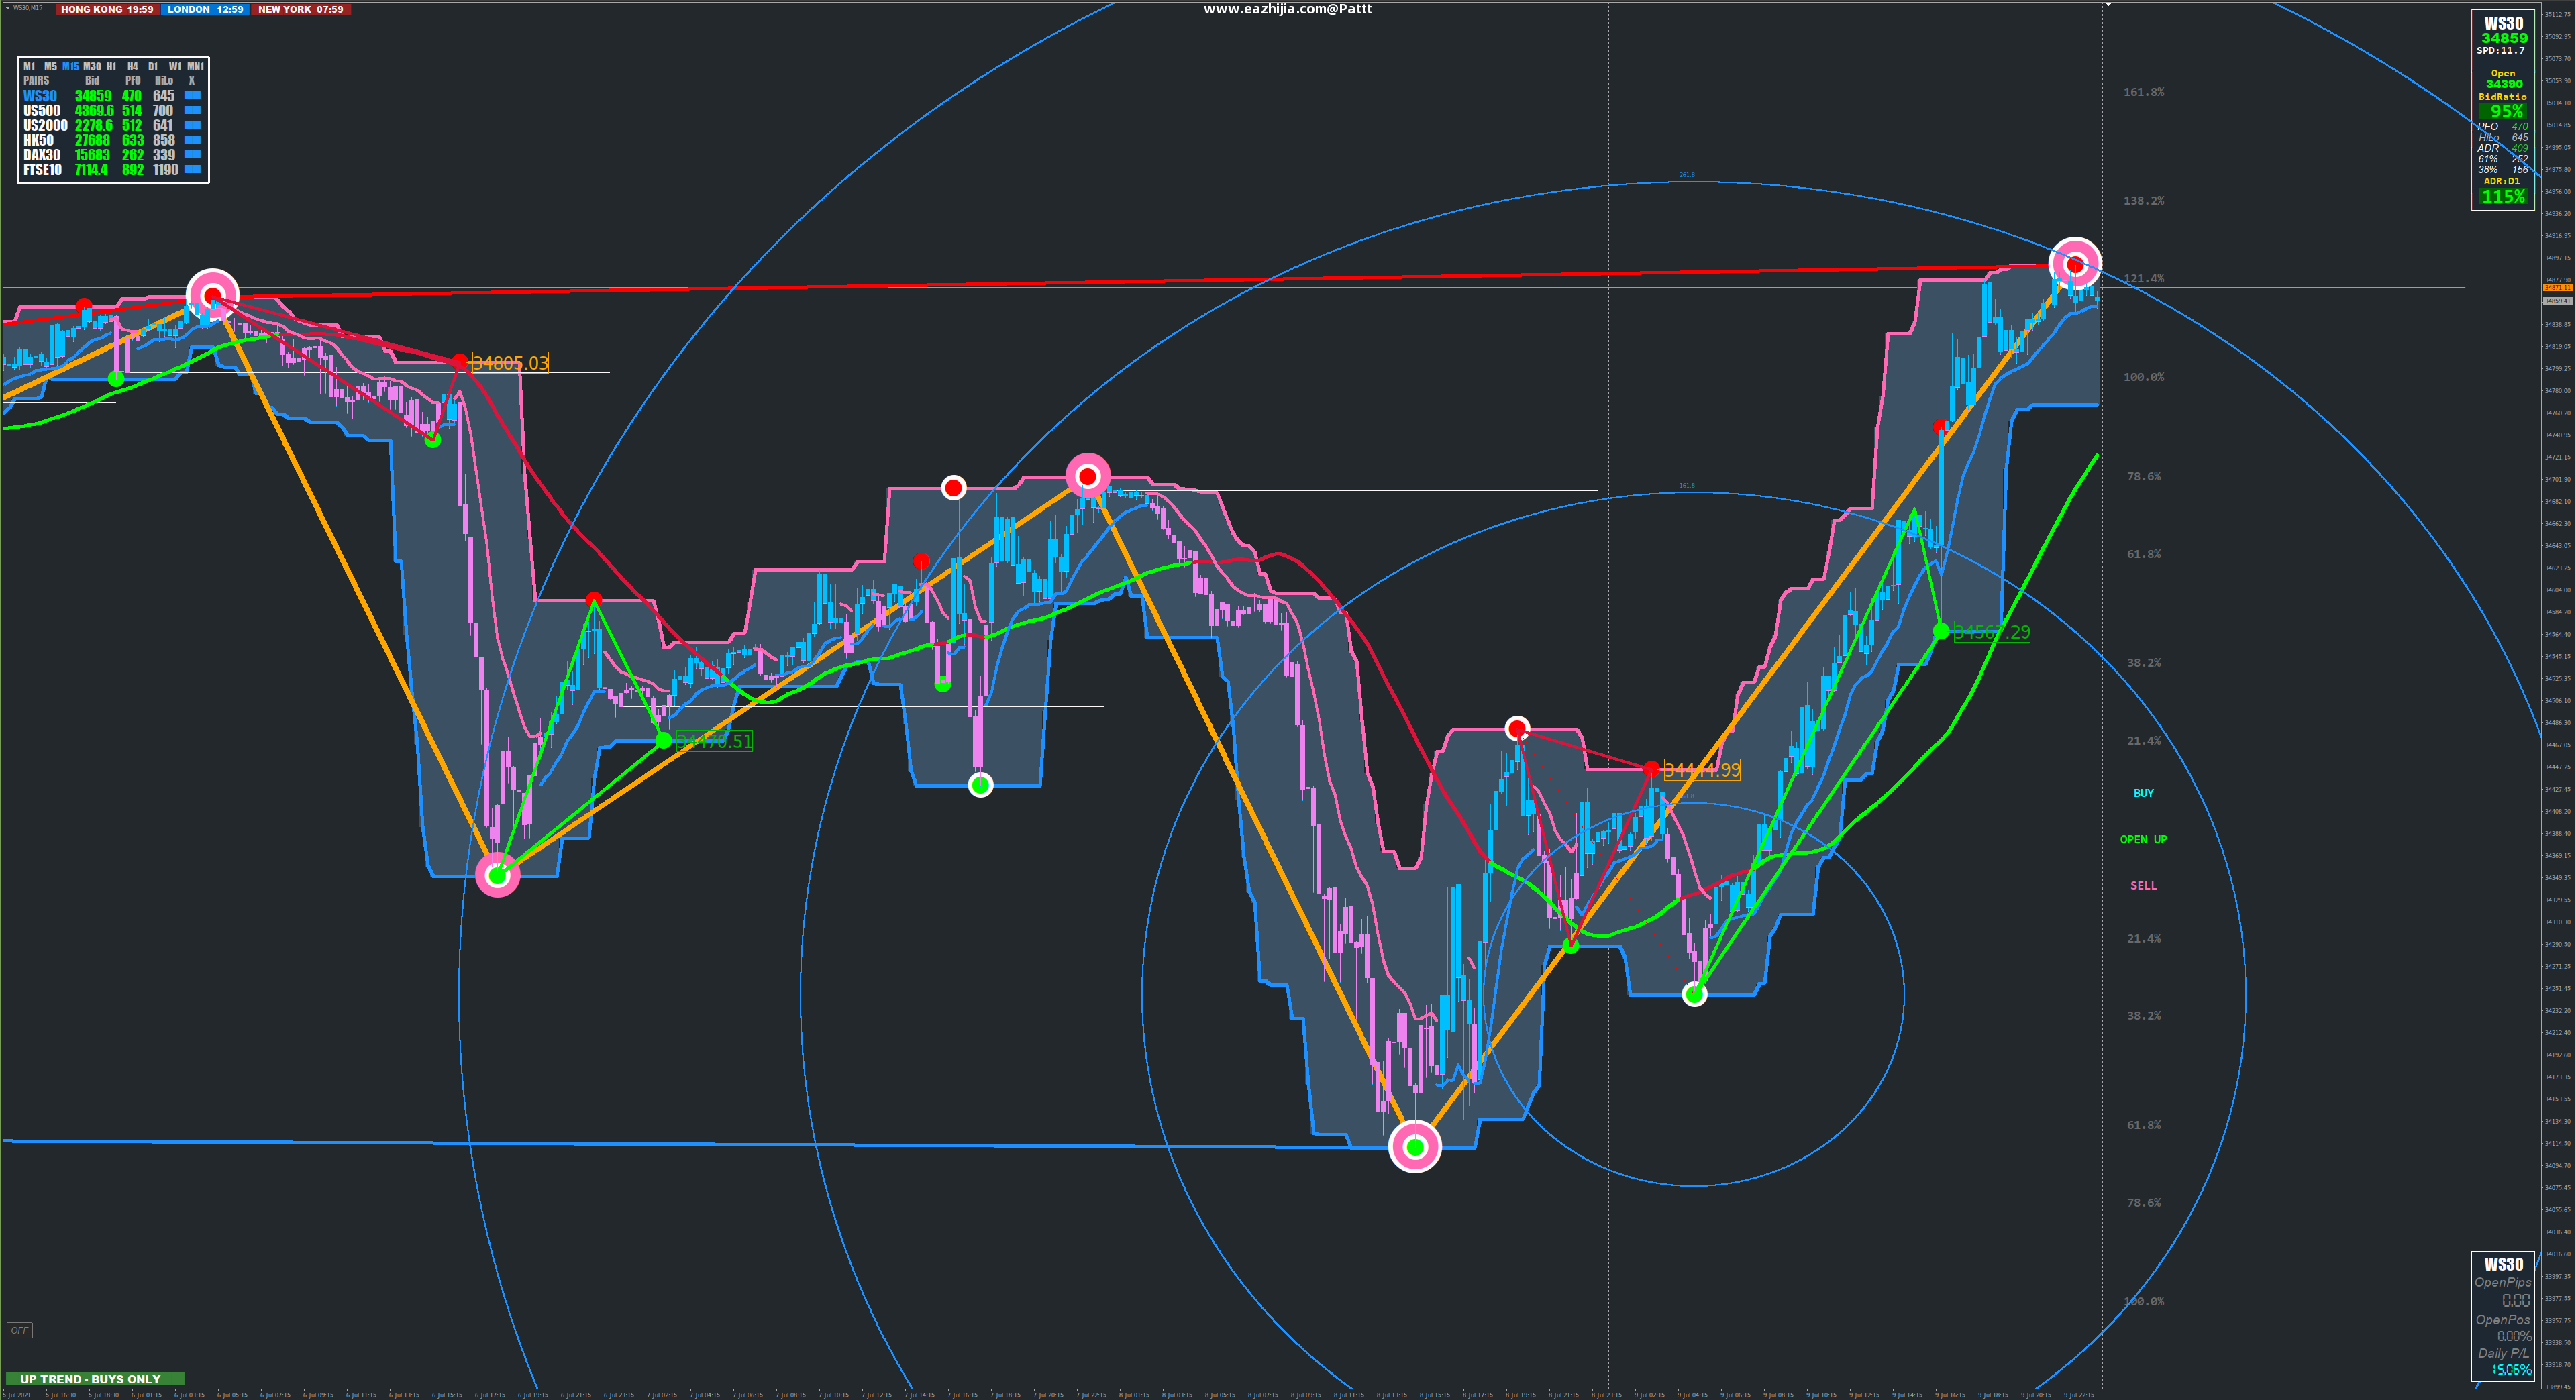
Task: Toggle blue X box for WS30
Action: 193,96
